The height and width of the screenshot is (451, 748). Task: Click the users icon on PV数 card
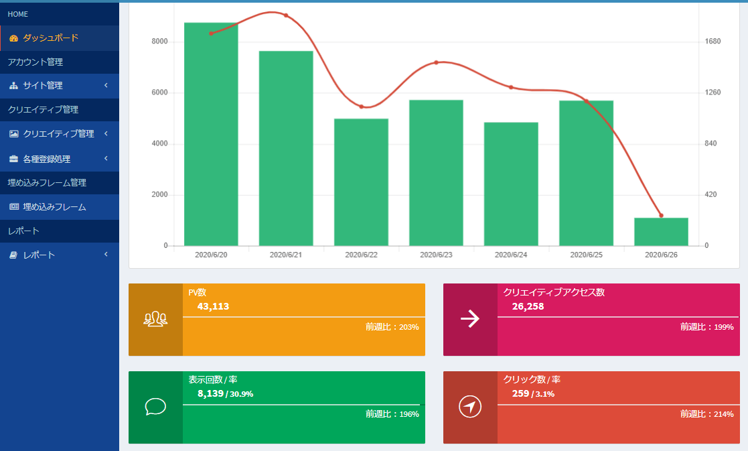click(155, 319)
